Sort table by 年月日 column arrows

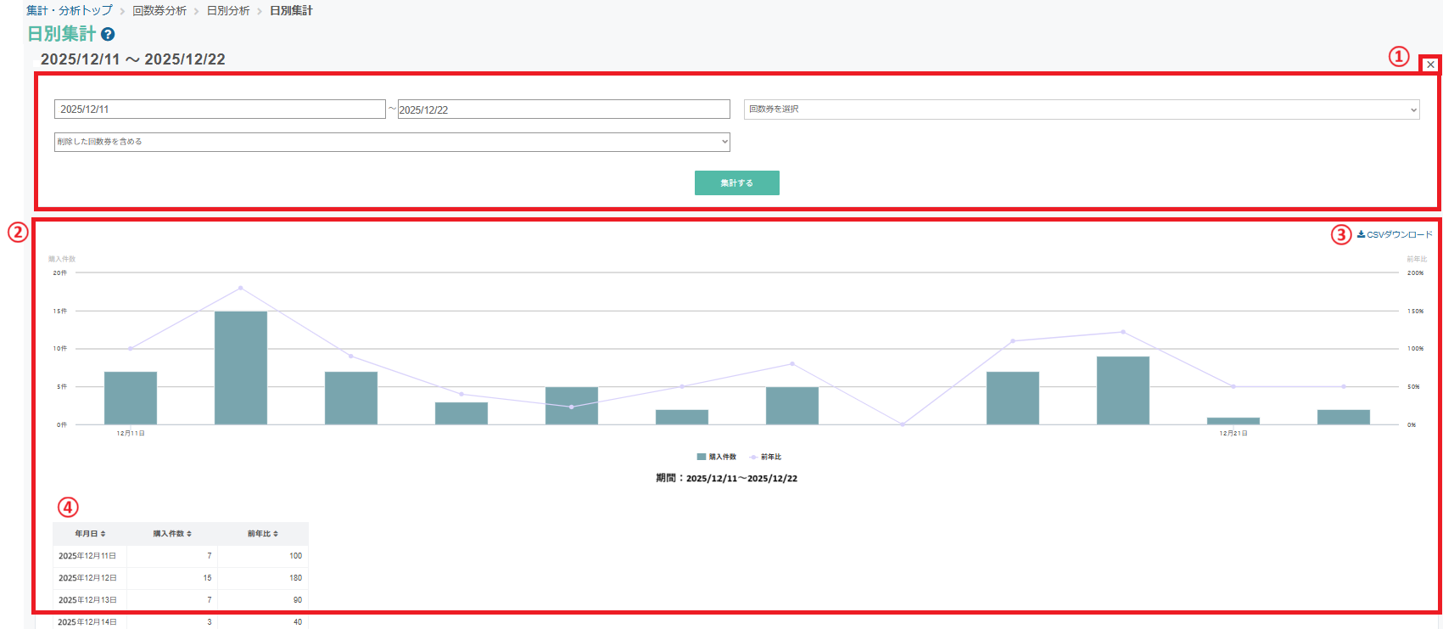coord(103,534)
